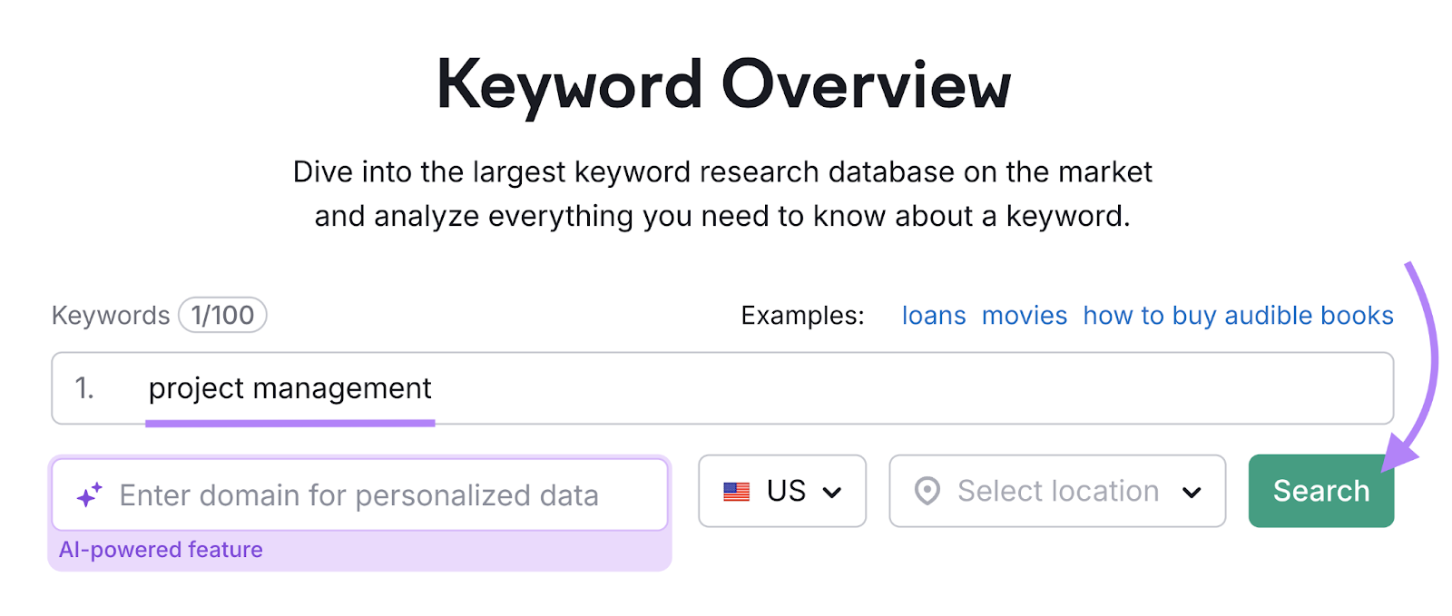Click the 'AI-powered feature' label

coord(161,549)
